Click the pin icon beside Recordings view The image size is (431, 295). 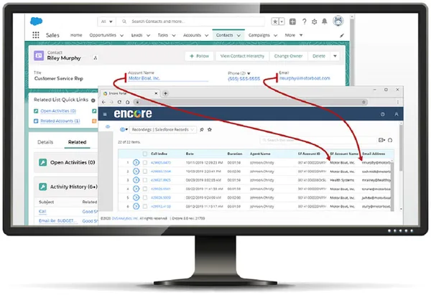202,129
